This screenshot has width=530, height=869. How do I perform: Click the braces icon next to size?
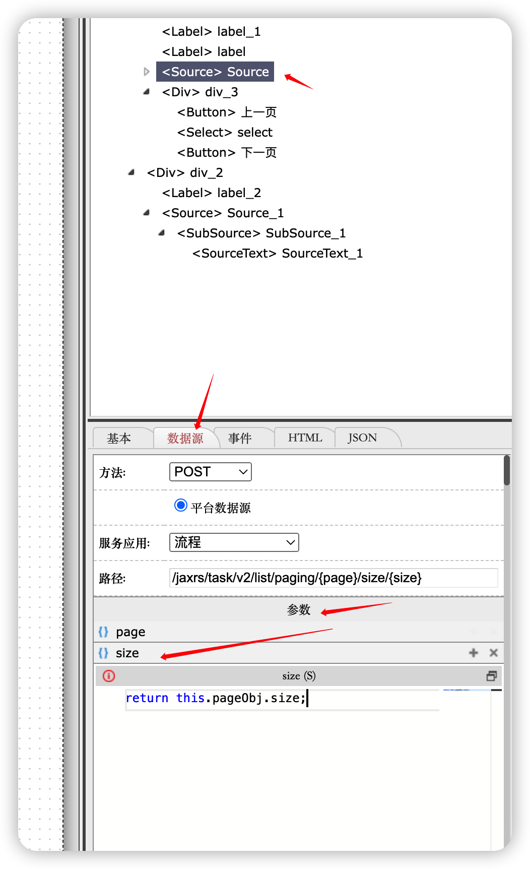103,653
